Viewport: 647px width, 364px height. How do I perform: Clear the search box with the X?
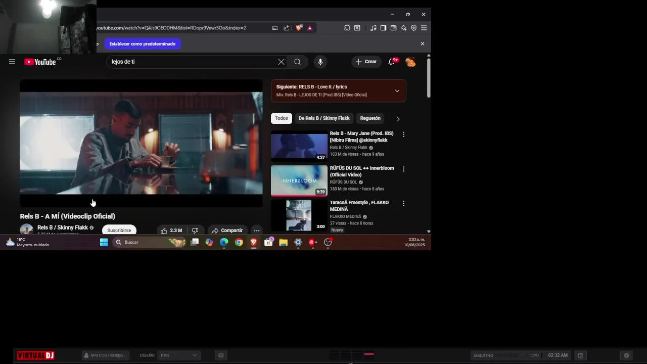[281, 62]
